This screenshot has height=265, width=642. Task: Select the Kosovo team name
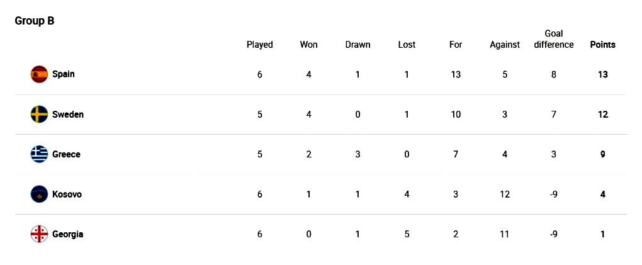pyautogui.click(x=67, y=194)
